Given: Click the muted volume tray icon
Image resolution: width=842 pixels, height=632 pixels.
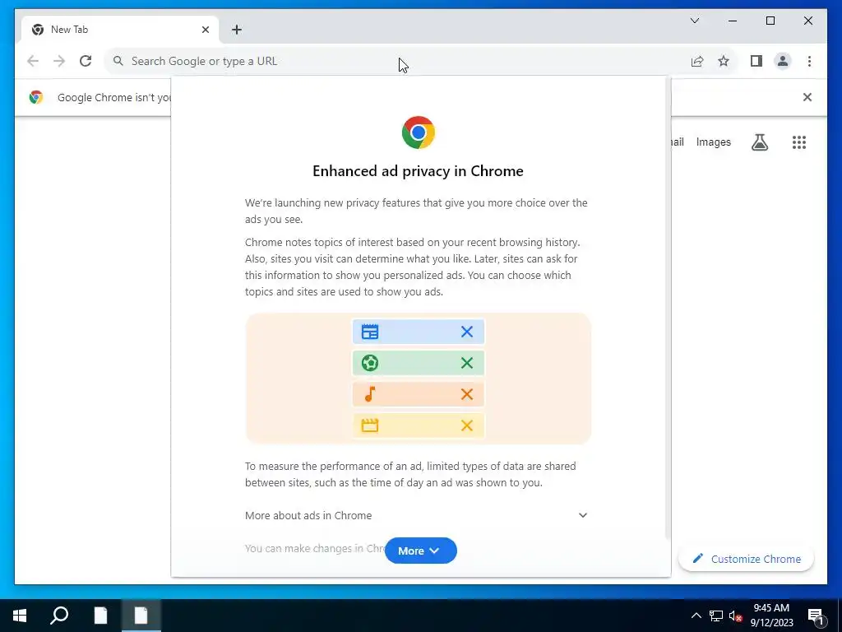Looking at the screenshot, I should (x=735, y=616).
